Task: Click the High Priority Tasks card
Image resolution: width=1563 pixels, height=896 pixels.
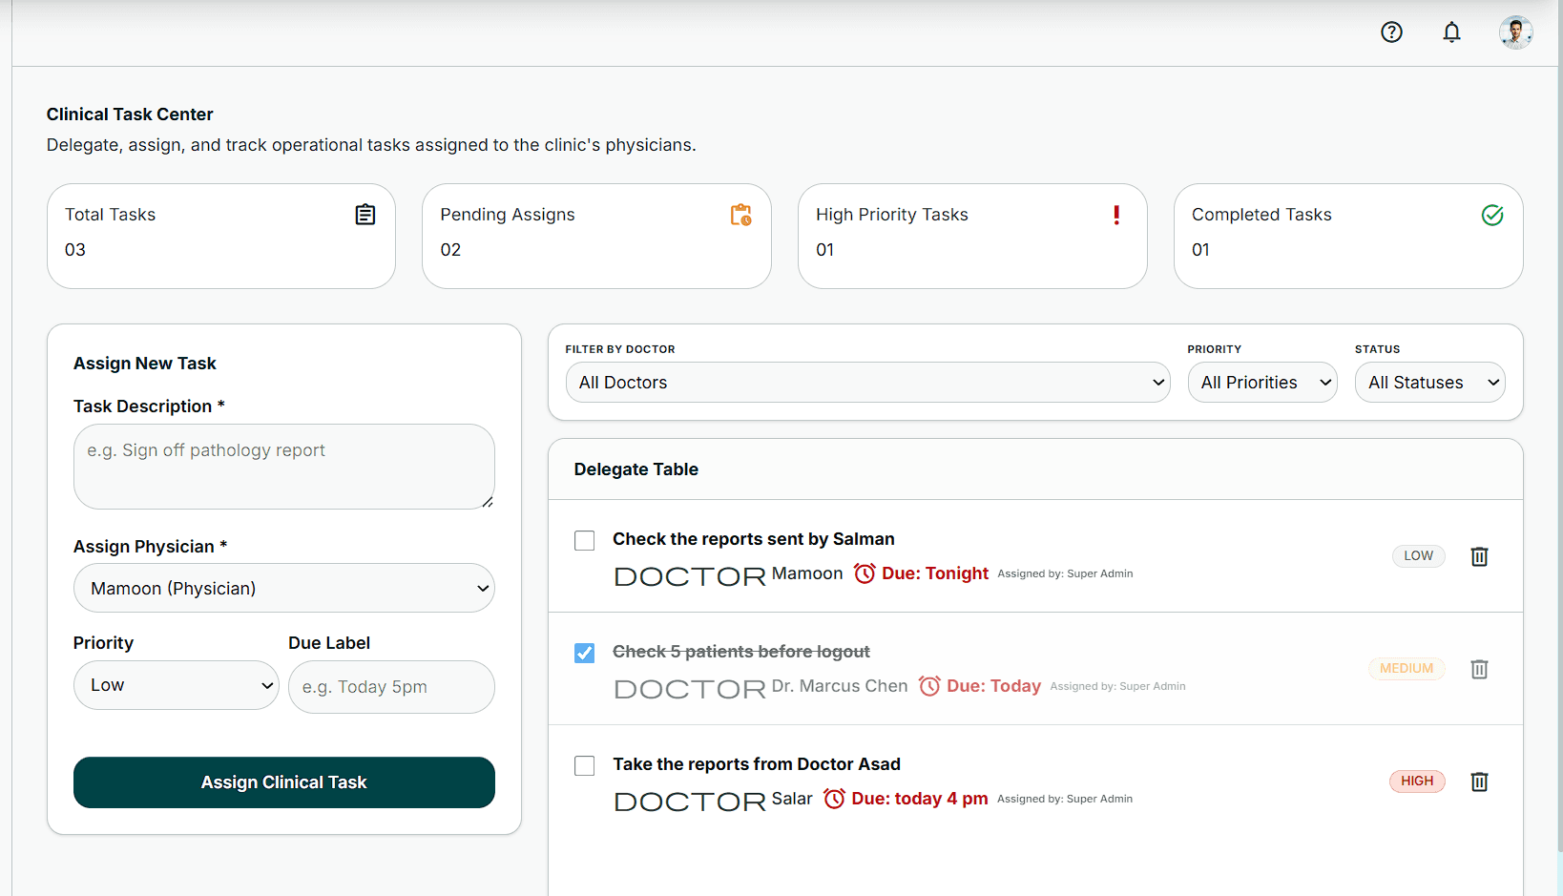Action: 972,236
